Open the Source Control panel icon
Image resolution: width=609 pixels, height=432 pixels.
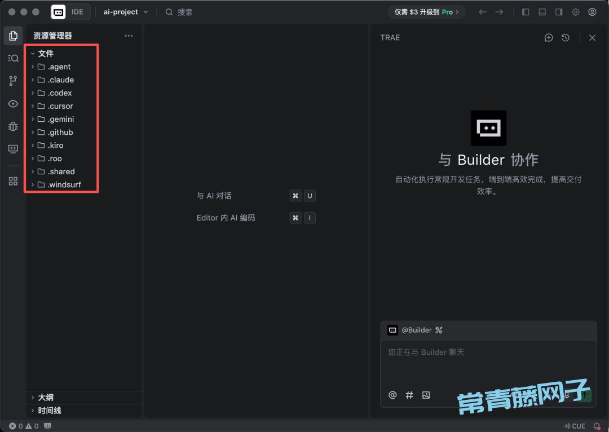[x=13, y=81]
